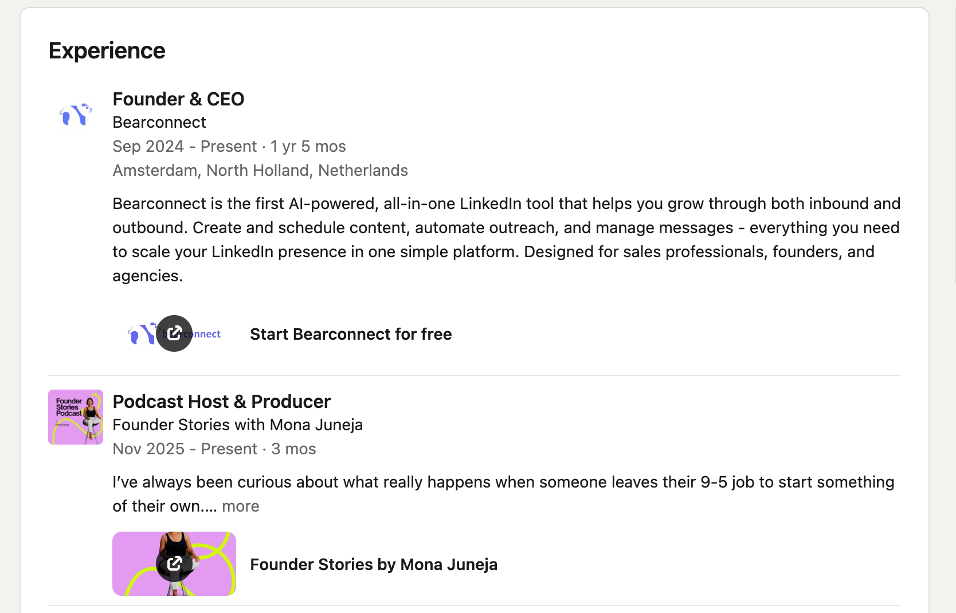Select the Bearconnect company name under Founder & CEO
This screenshot has width=956, height=613.
[159, 123]
